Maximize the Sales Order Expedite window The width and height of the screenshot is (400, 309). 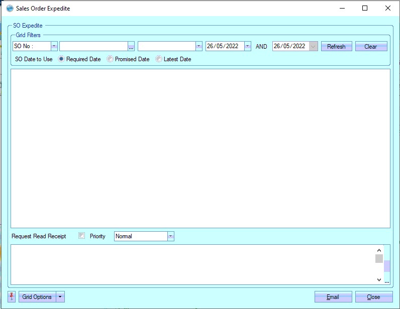365,9
